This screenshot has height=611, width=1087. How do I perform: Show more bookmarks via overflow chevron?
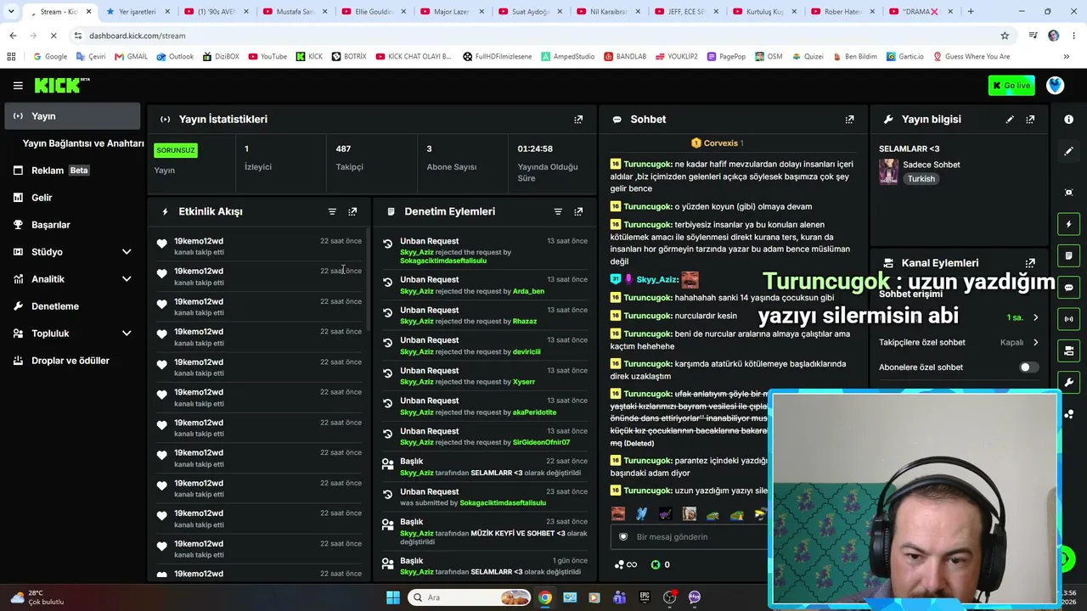pyautogui.click(x=1067, y=57)
